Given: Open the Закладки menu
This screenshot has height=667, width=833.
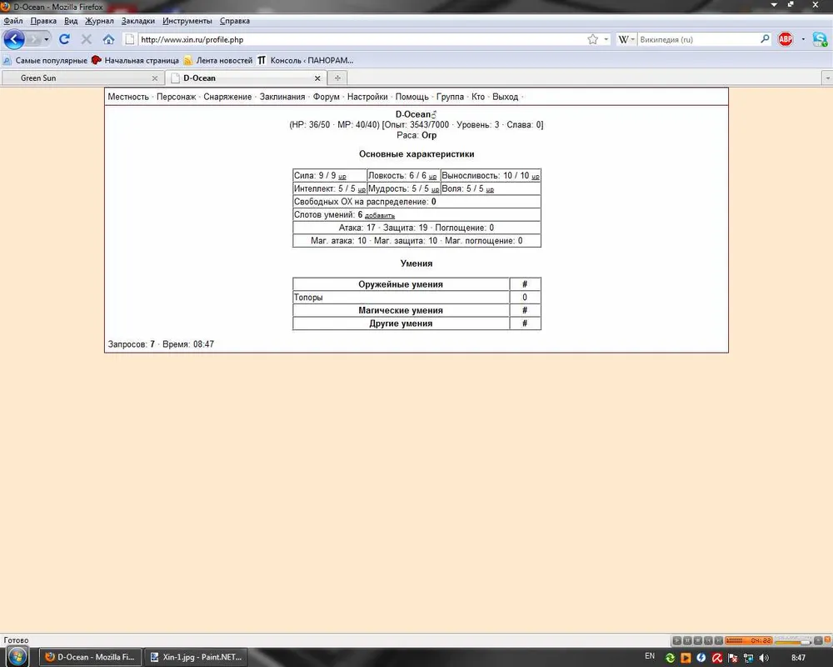Looking at the screenshot, I should coord(137,21).
